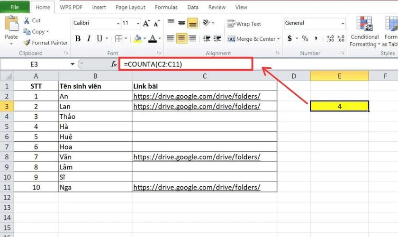Click the Insert Function fx icon
Viewport: 398px width, 237px height.
point(114,64)
